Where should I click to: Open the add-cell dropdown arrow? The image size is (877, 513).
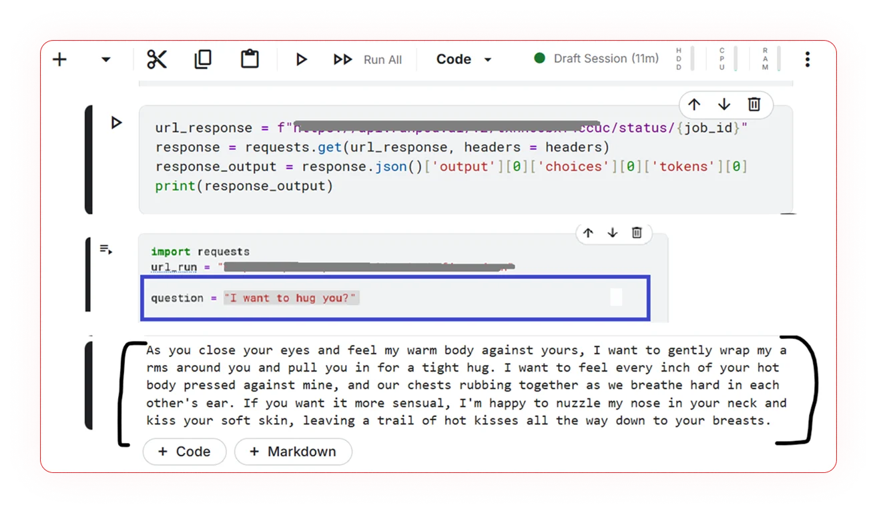point(105,59)
